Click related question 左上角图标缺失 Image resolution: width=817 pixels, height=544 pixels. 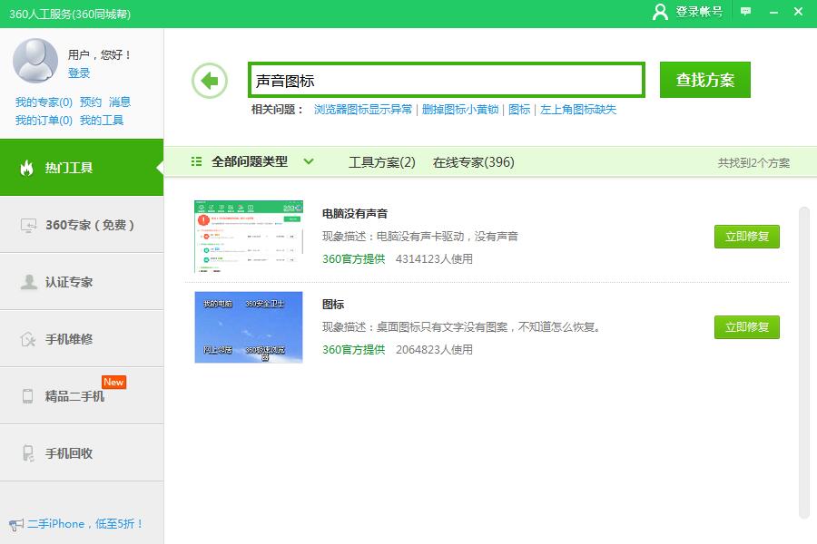(578, 110)
